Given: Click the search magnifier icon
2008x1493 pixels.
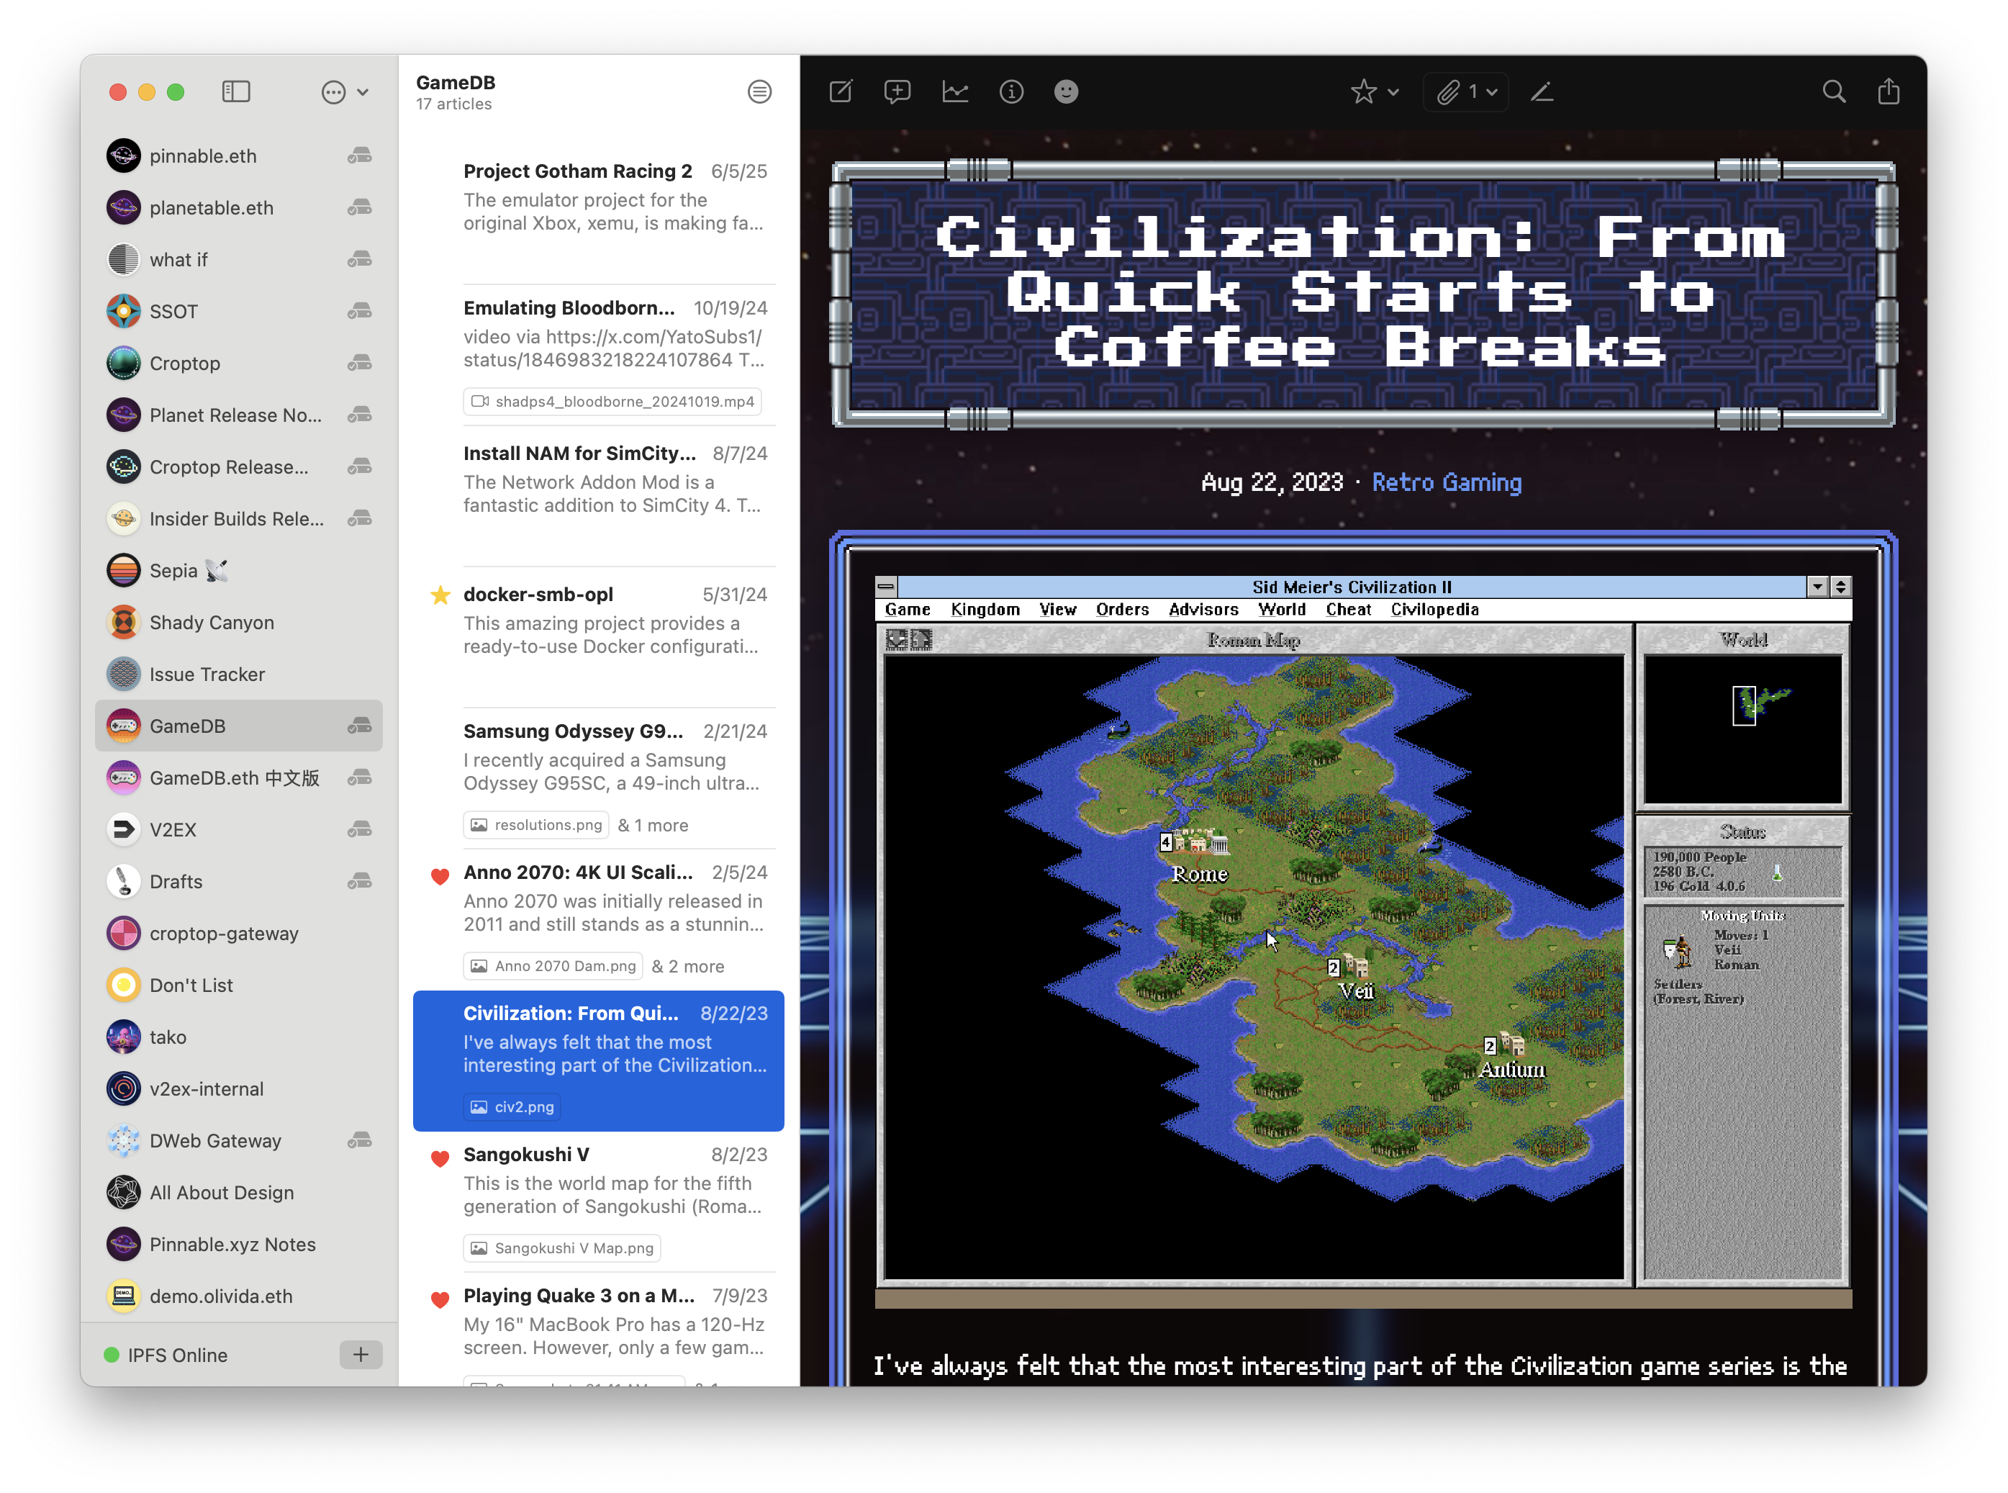Looking at the screenshot, I should coord(1834,91).
